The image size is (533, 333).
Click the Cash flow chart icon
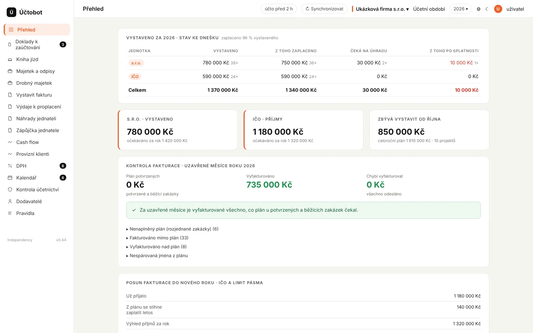[10, 142]
